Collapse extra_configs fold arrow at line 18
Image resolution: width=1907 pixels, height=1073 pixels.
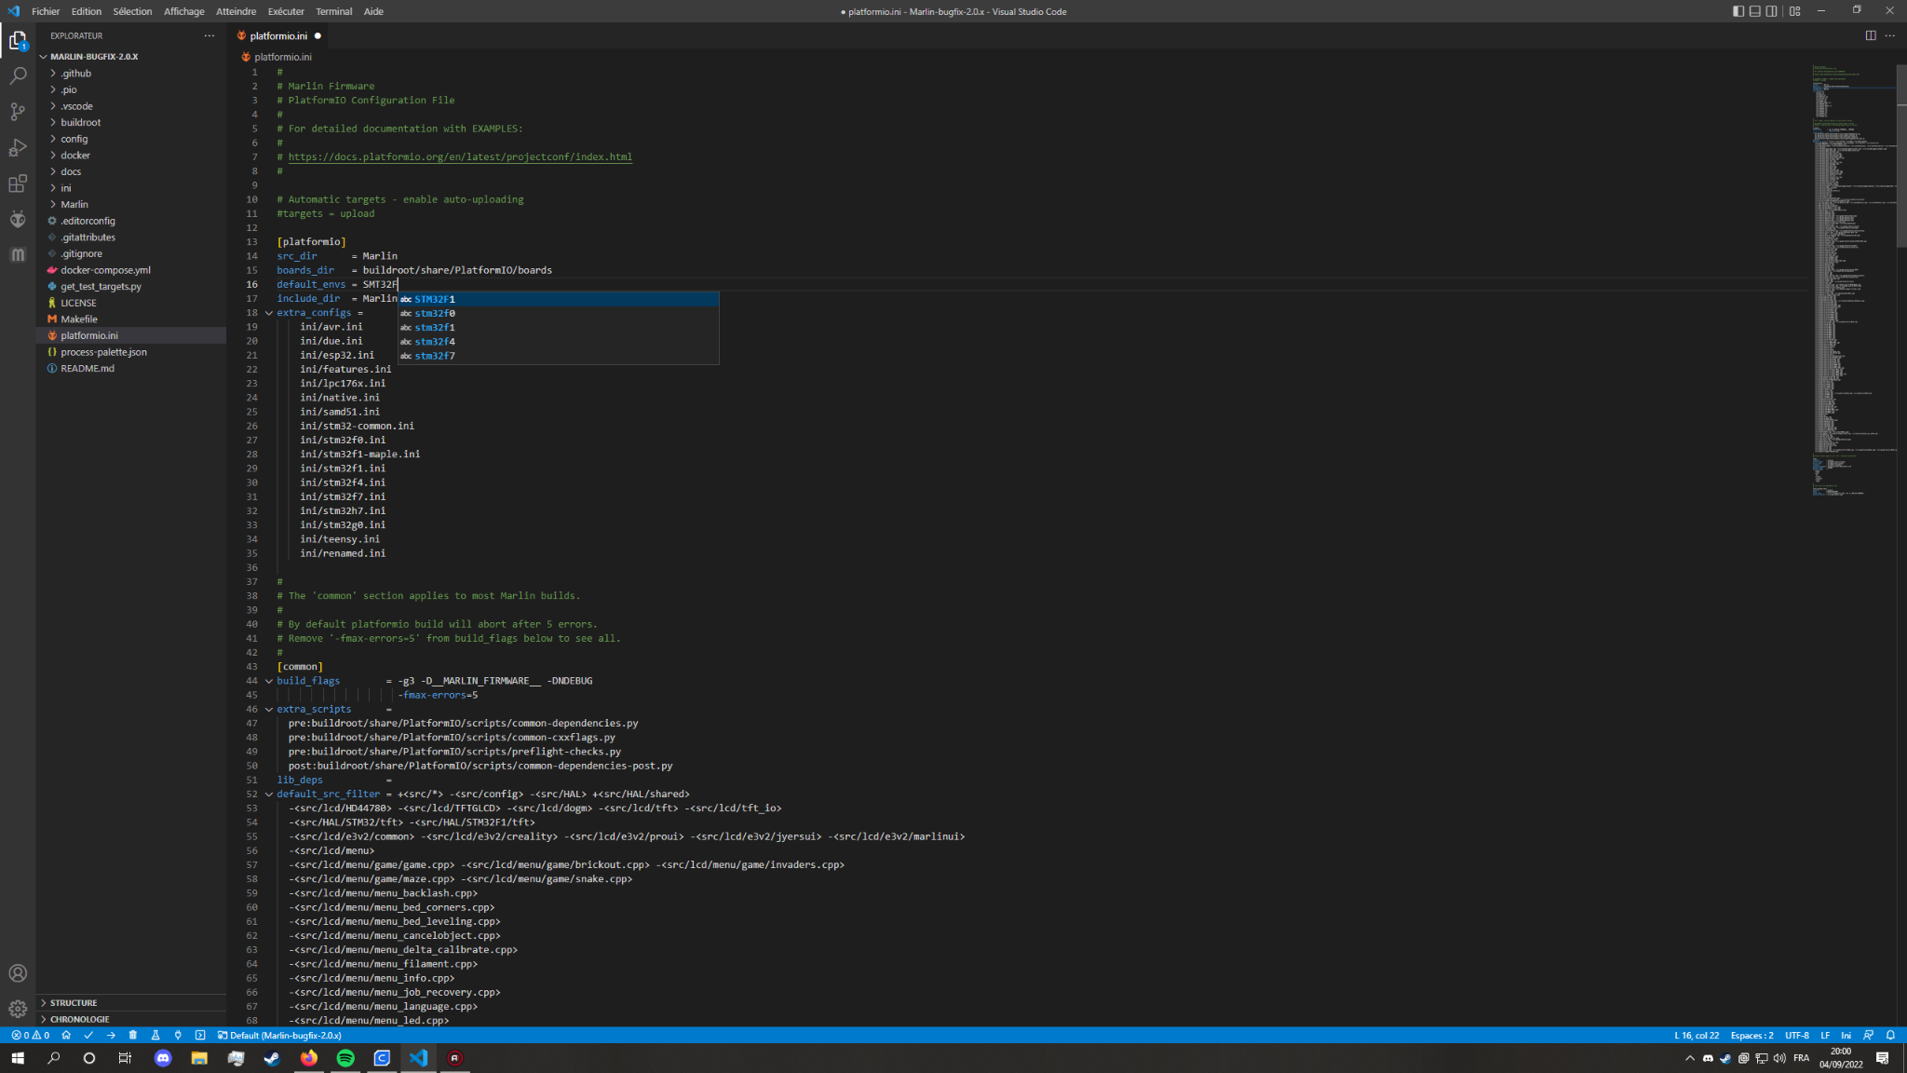click(x=269, y=313)
